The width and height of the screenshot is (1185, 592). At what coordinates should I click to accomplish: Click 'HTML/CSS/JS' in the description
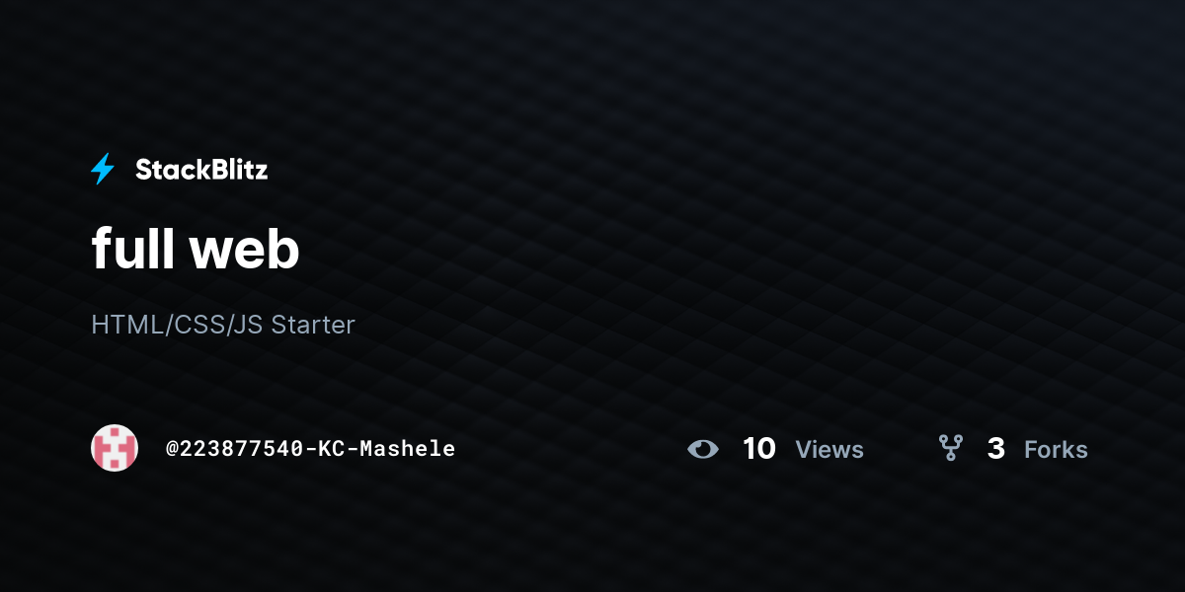click(x=177, y=325)
